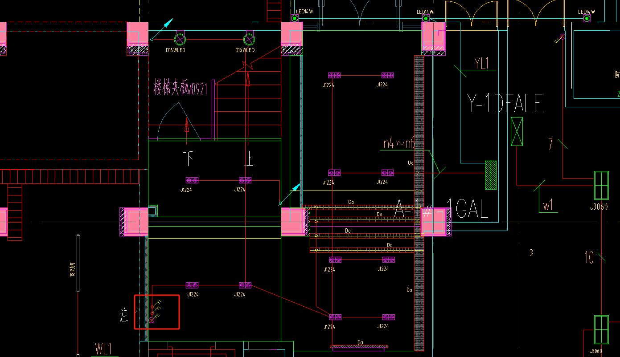Click the red wire count 10 label

pyautogui.click(x=589, y=257)
